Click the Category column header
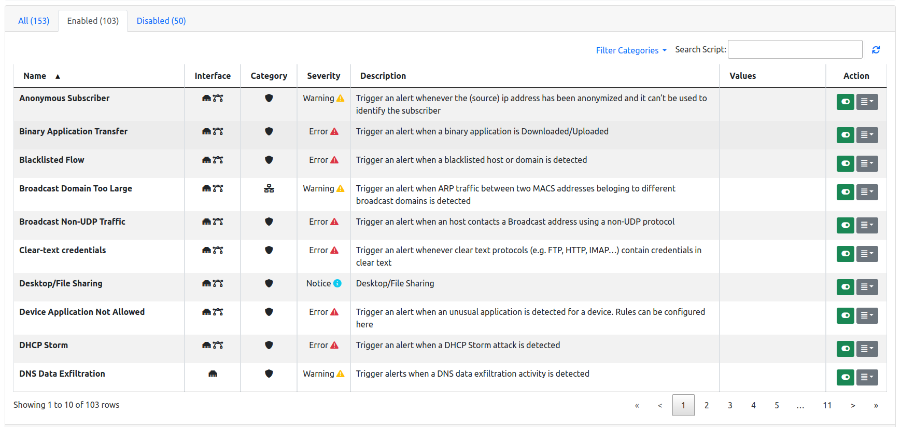This screenshot has width=901, height=427. (269, 76)
